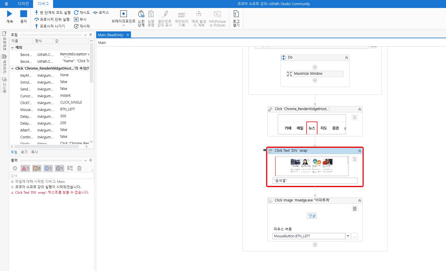446x271 pixels.
Task: Click the "윤석열" text input field
Action: [315, 181]
